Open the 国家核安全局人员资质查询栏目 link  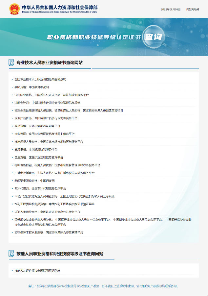pyautogui.click(x=103, y=111)
